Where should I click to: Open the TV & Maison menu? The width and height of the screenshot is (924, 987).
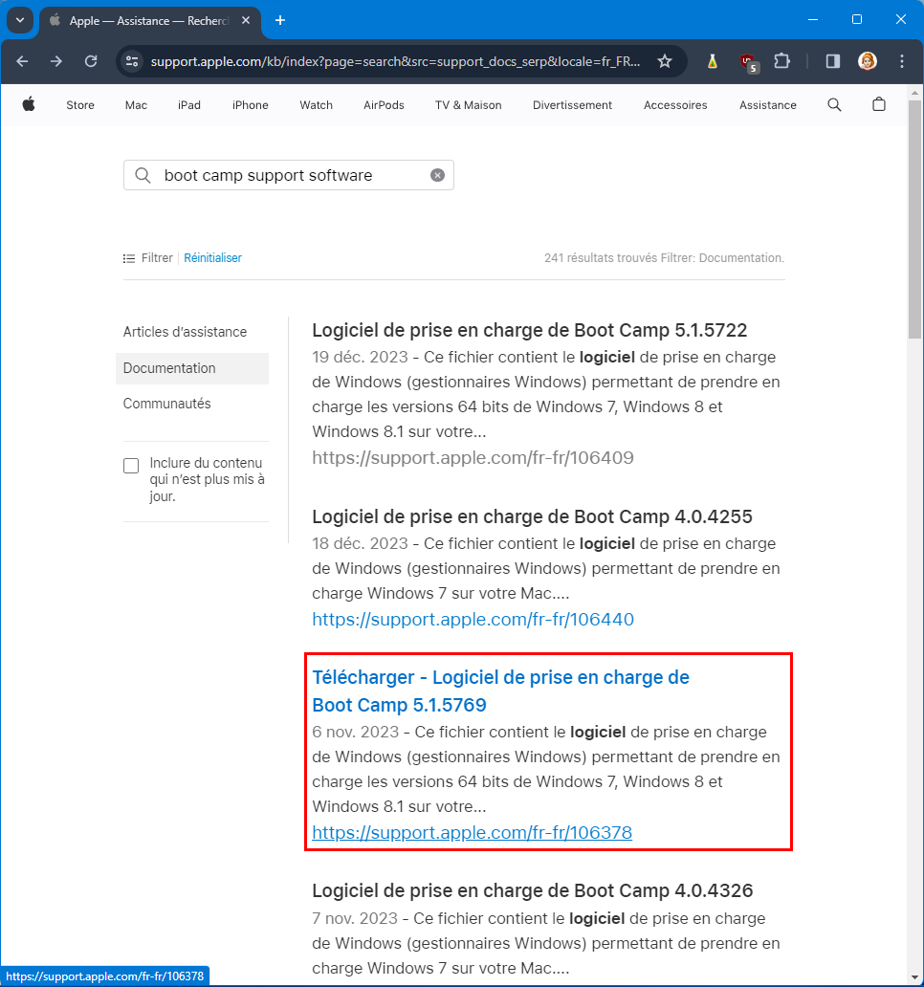tap(469, 105)
